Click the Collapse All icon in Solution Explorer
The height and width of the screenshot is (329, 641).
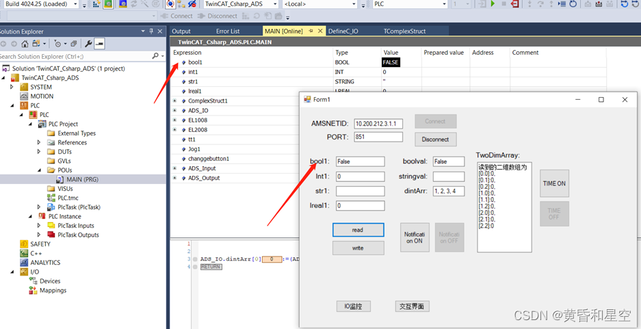tap(74, 43)
